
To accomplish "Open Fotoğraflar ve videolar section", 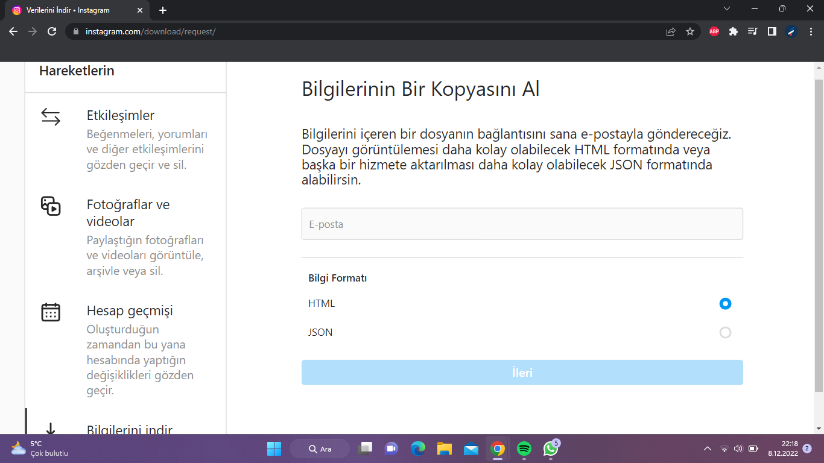I will click(125, 236).
